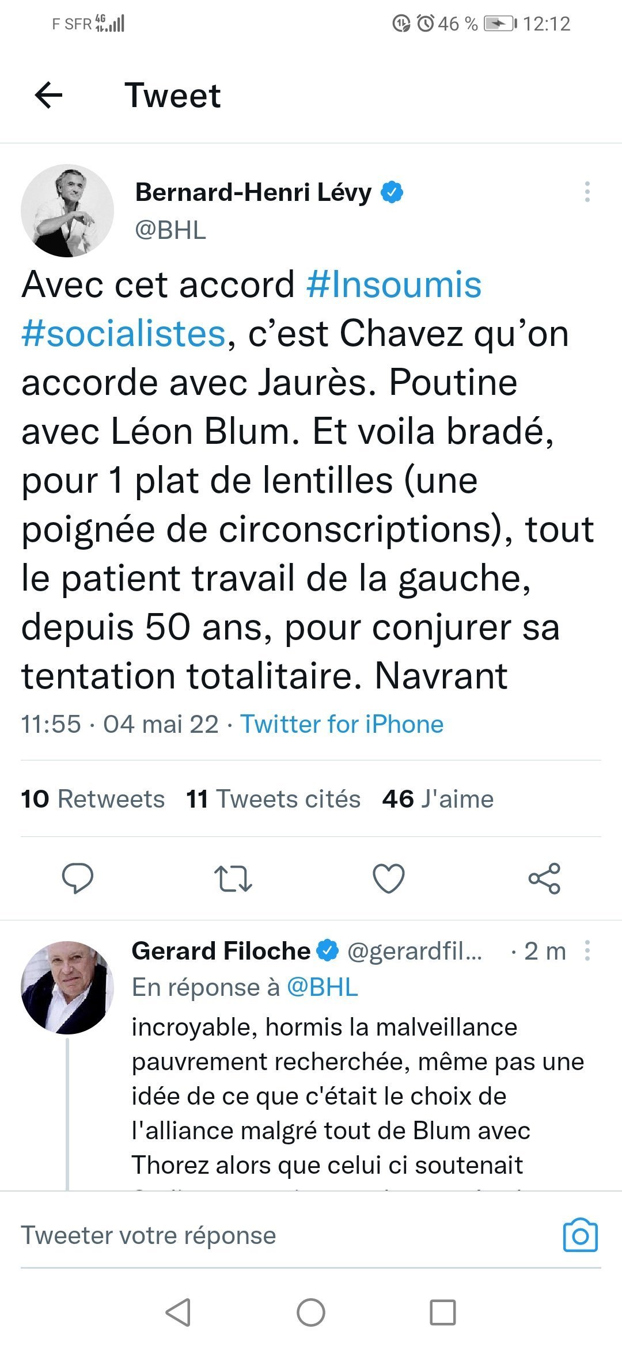Image resolution: width=622 pixels, height=1347 pixels.
Task: Open more options for Gerard Filoche's reply
Action: [587, 951]
